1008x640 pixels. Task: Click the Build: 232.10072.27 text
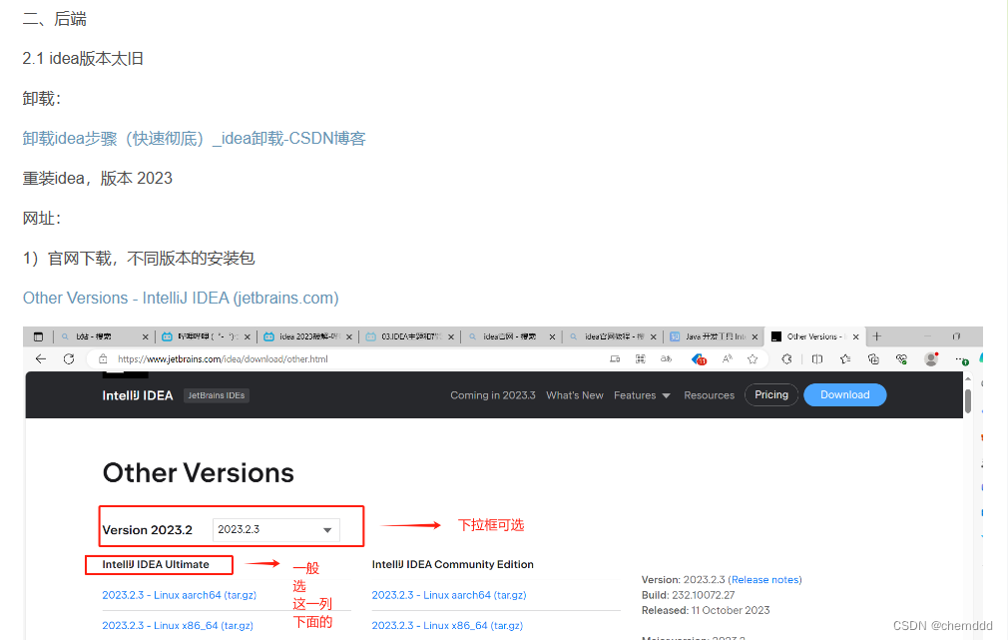pyautogui.click(x=688, y=595)
